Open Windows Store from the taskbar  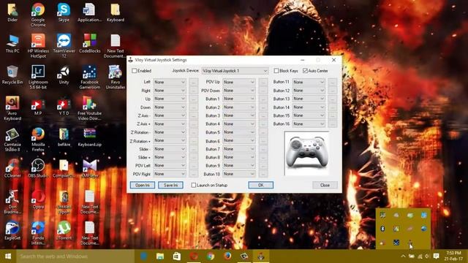(177, 256)
